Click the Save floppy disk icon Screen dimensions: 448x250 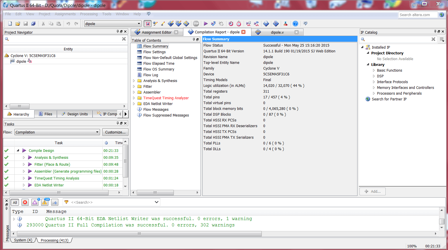[26, 24]
